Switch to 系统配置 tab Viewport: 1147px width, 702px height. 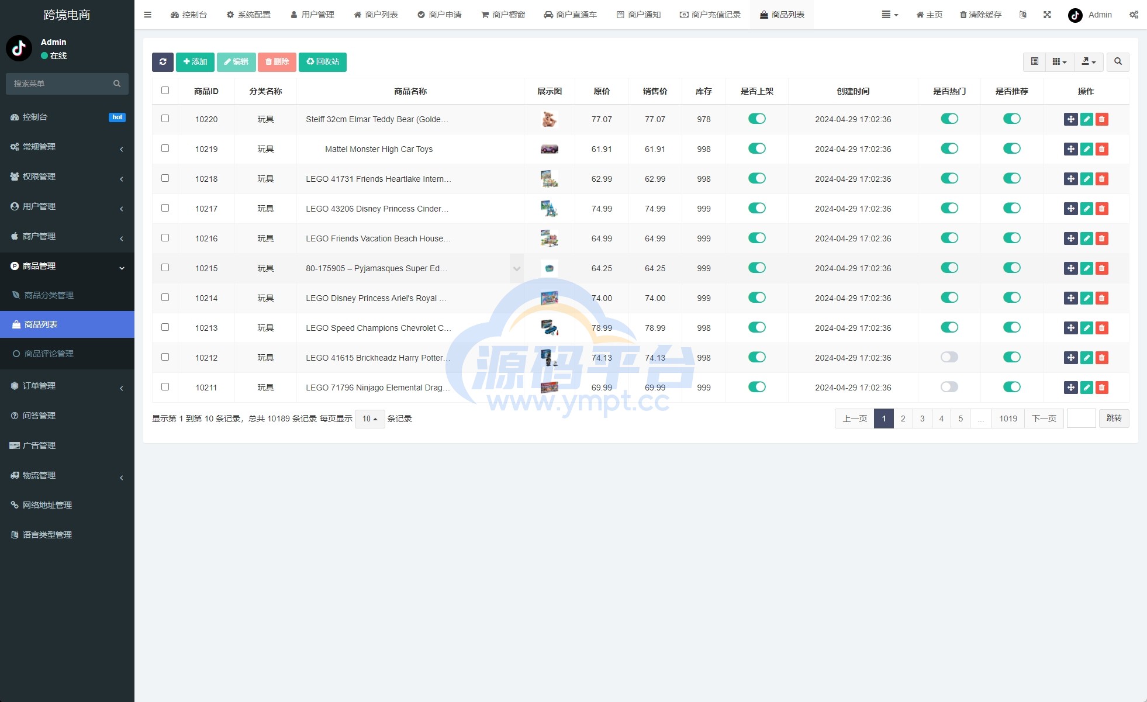[x=248, y=15]
